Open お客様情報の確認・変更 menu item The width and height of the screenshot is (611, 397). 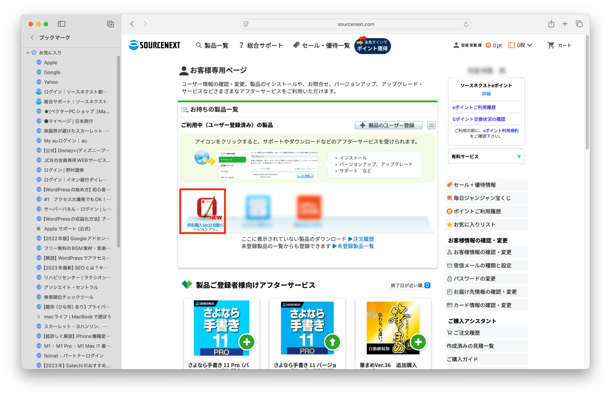click(486, 252)
